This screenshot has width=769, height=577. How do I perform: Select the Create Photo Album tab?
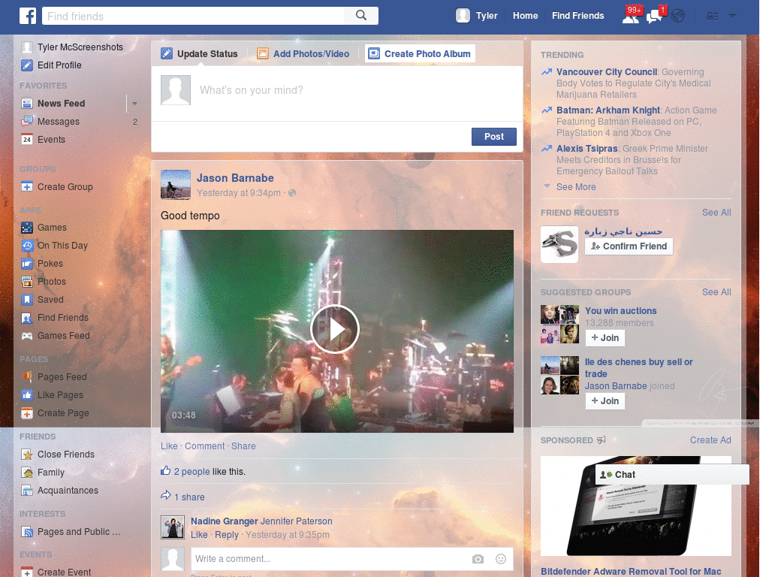(420, 54)
